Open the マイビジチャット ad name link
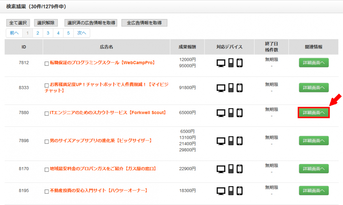 (107, 87)
